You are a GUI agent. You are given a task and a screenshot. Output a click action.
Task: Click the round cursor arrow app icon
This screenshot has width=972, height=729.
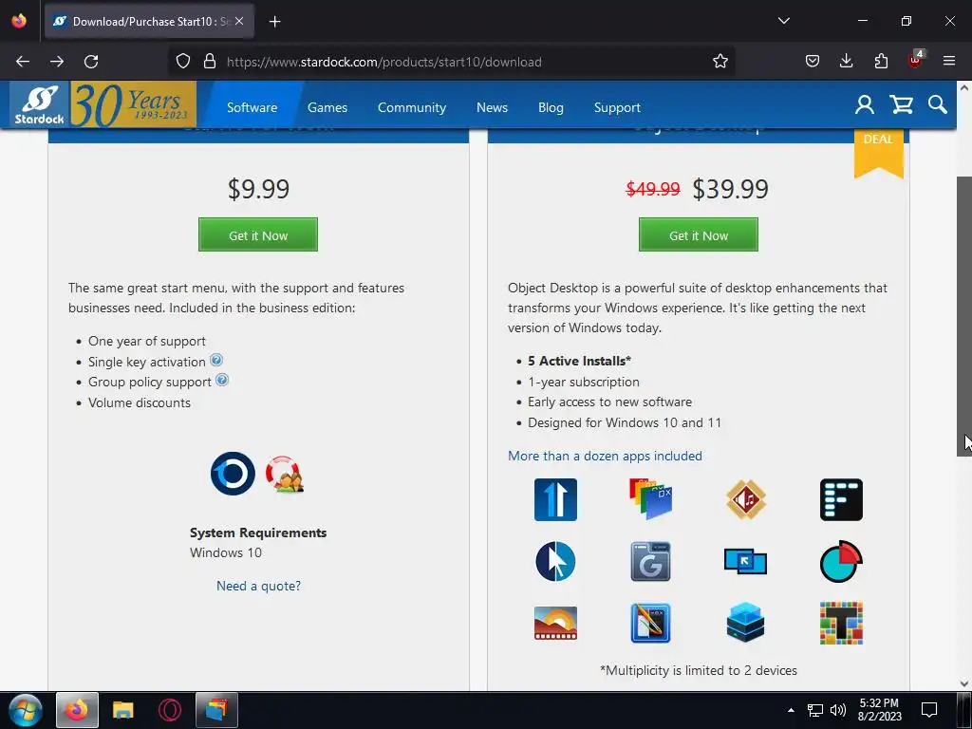click(555, 562)
